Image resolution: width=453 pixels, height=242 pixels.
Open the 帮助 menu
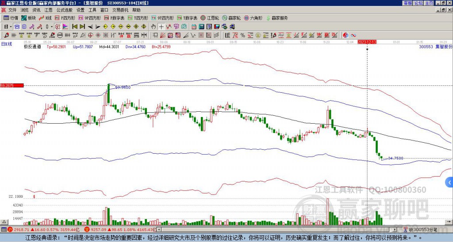coord(136,10)
